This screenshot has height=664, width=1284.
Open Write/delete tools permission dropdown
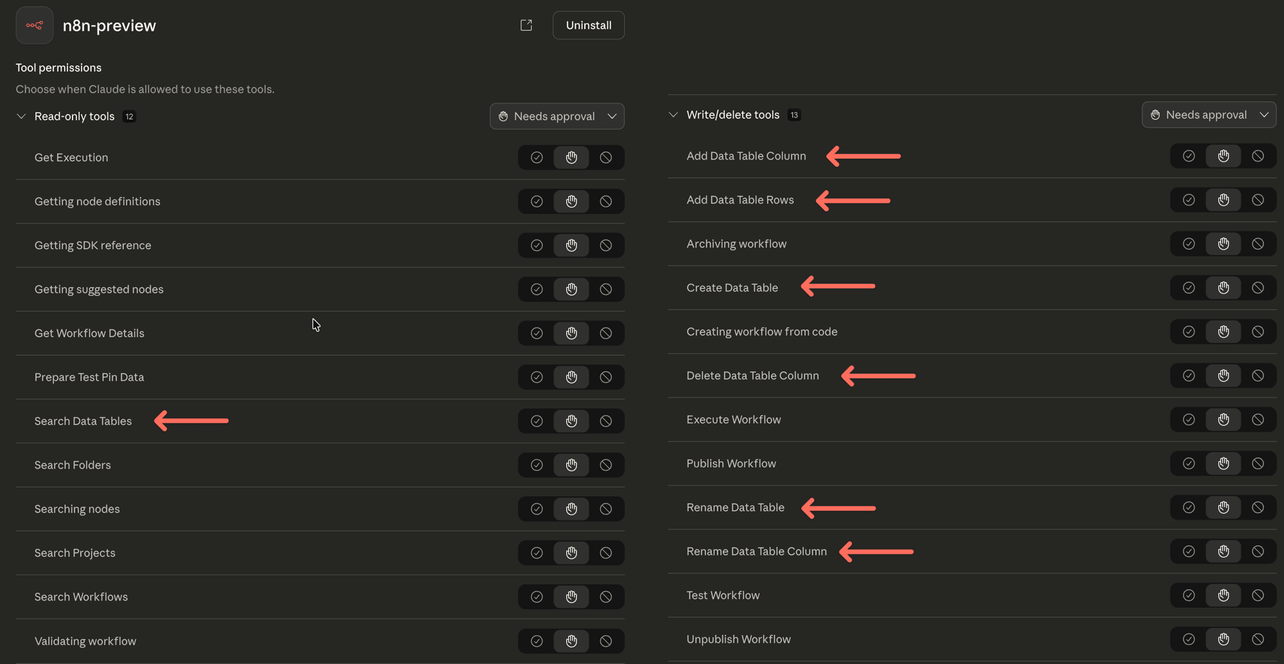click(1209, 115)
